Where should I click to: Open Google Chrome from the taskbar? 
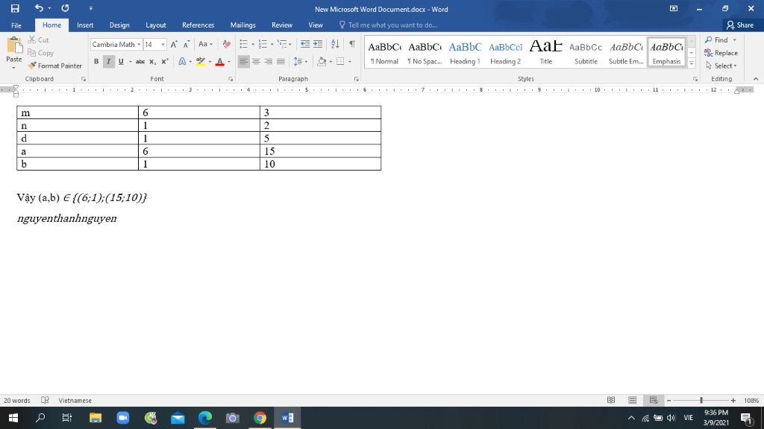tap(260, 418)
